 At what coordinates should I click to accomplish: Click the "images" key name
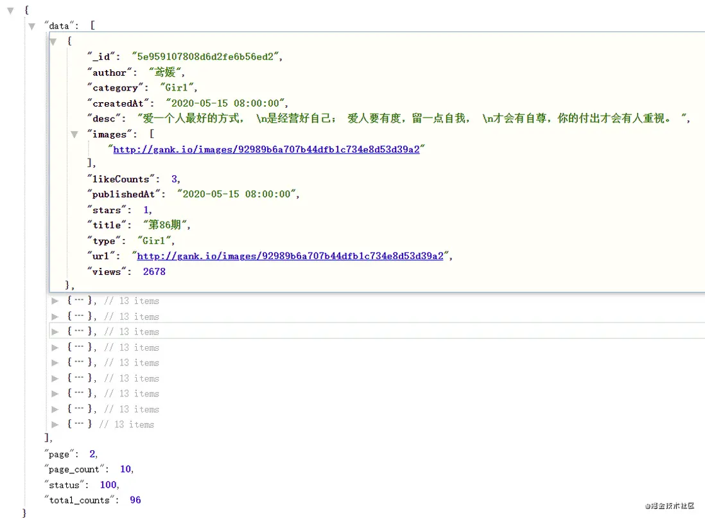109,134
